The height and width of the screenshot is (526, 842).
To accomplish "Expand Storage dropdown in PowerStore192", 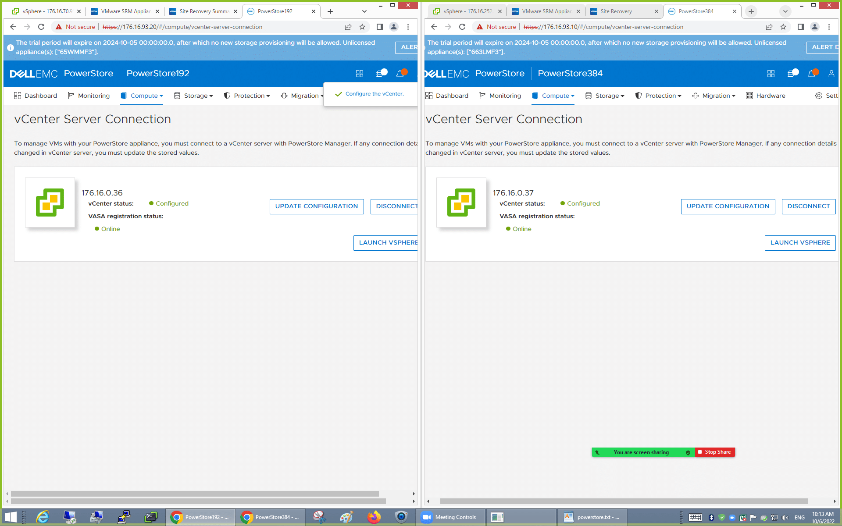I will click(193, 96).
